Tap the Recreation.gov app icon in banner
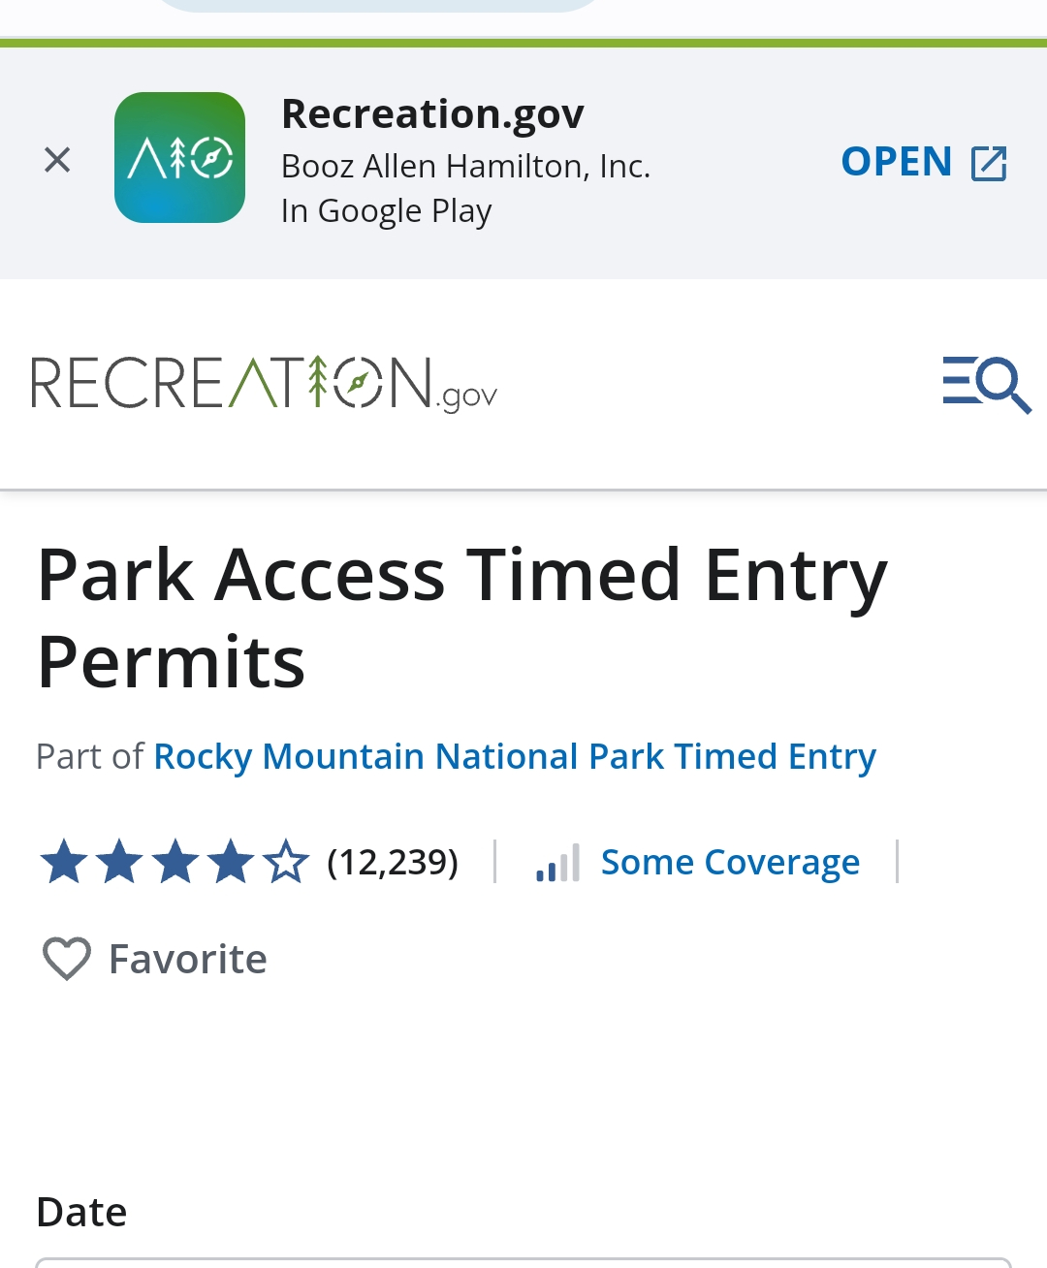The image size is (1047, 1268). point(179,158)
